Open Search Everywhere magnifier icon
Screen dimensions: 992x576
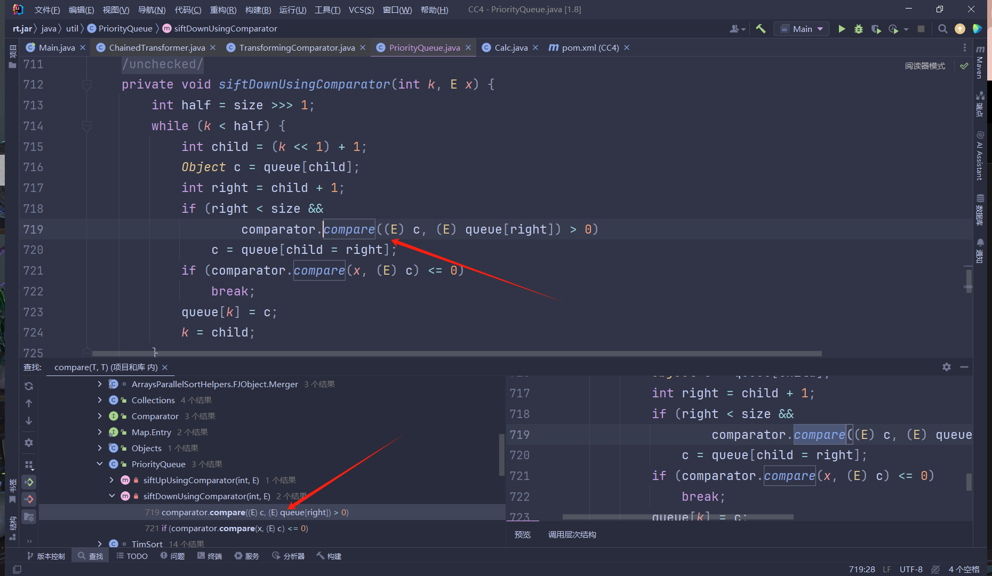coord(943,28)
